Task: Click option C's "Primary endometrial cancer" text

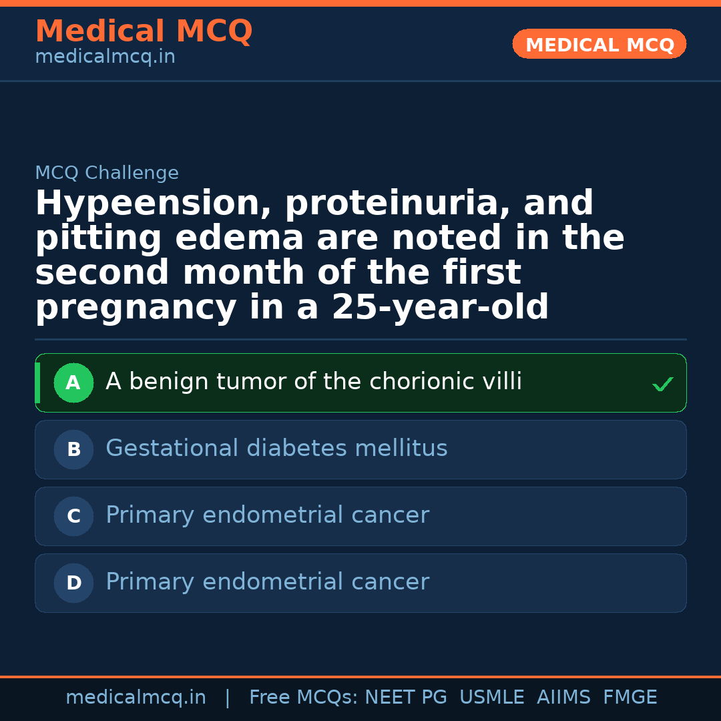Action: (x=267, y=515)
